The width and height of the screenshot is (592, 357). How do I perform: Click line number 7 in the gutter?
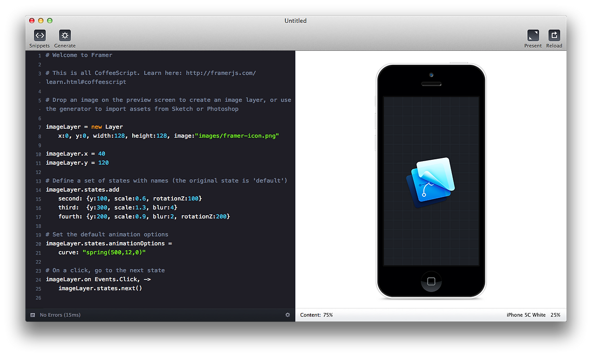point(39,126)
